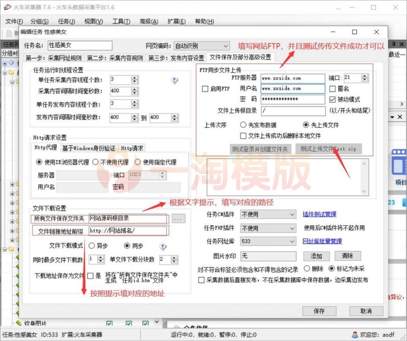Viewport: 407px width, 341px height.
Task: Click 测试登录并创建文件夹 button
Action: point(260,149)
